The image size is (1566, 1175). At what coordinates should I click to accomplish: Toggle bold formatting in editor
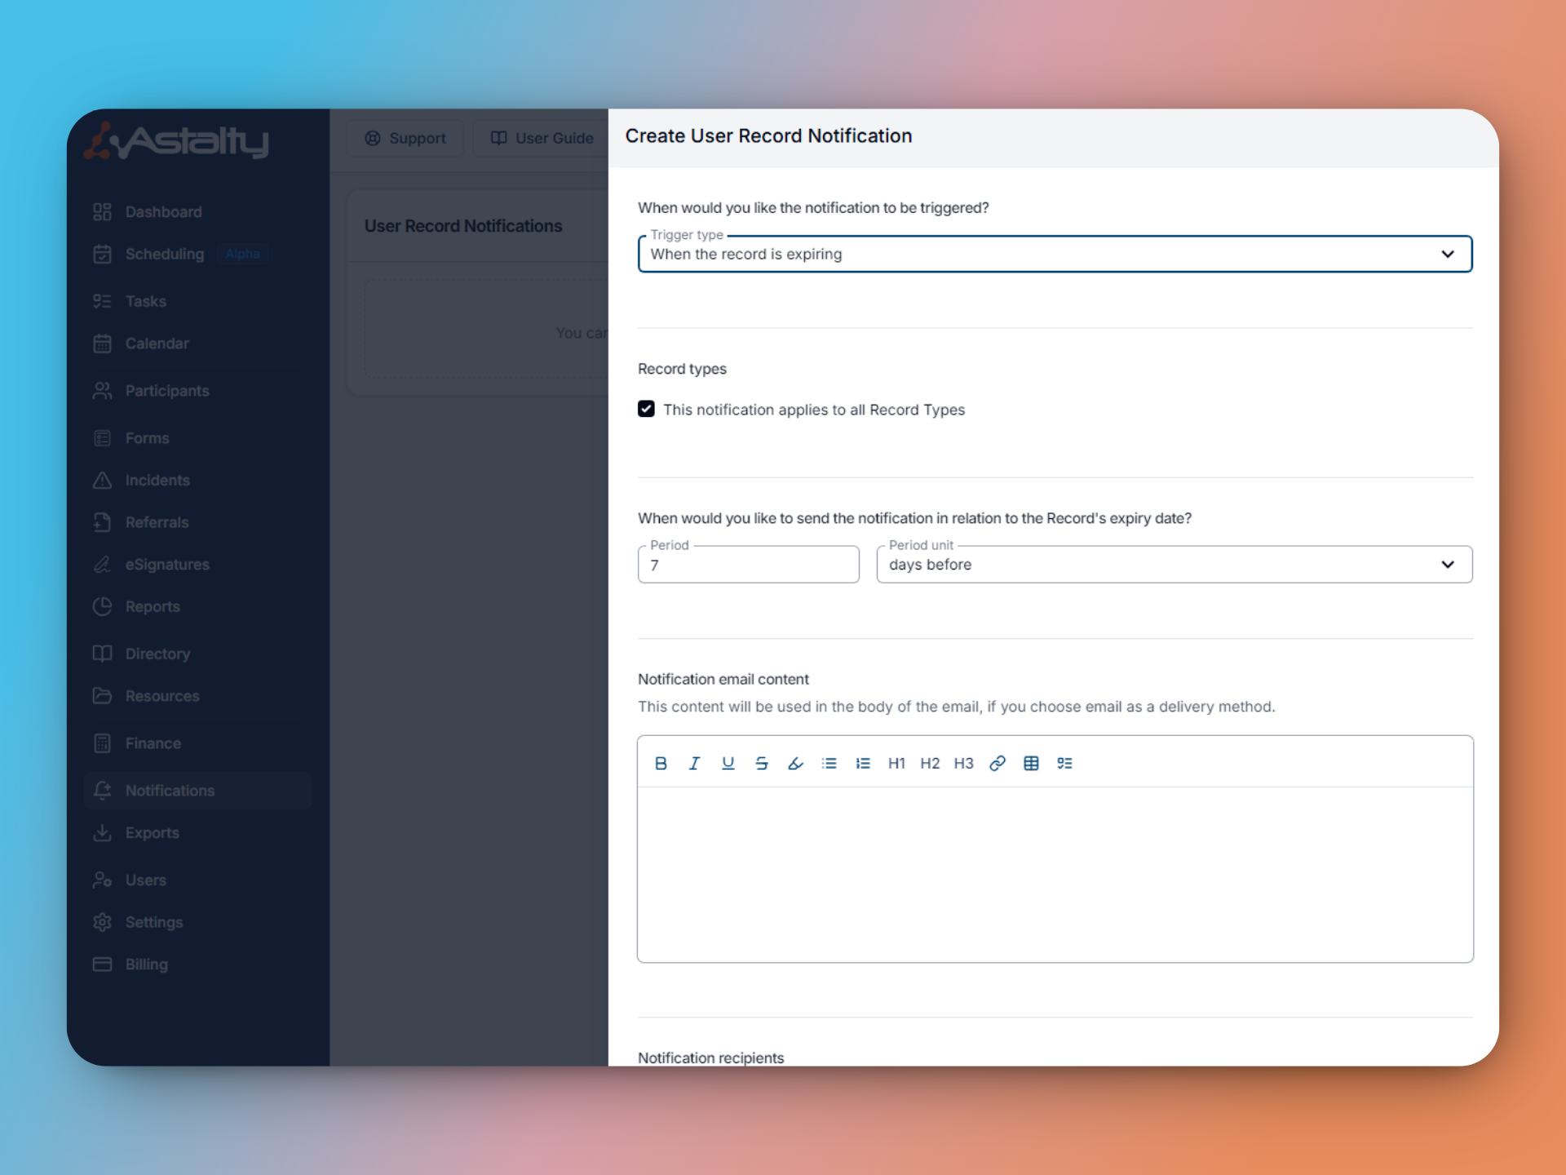pos(661,763)
